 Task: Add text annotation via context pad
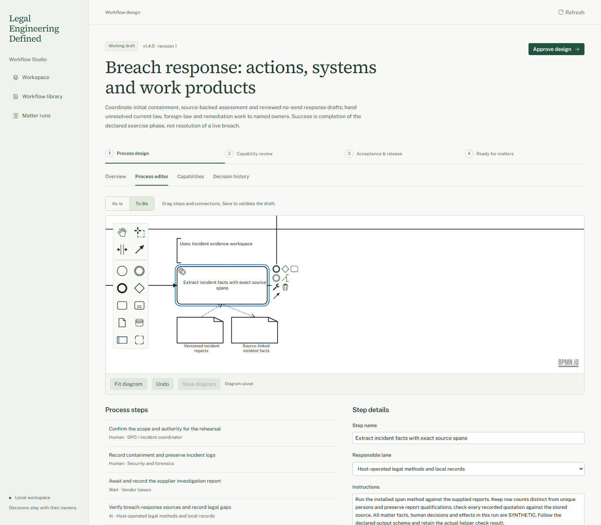click(x=285, y=278)
